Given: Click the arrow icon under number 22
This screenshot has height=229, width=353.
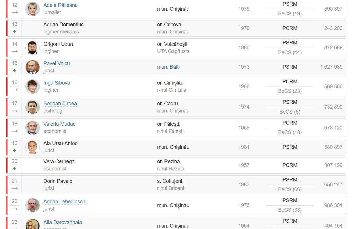Looking at the screenshot, I should [x=14, y=209].
